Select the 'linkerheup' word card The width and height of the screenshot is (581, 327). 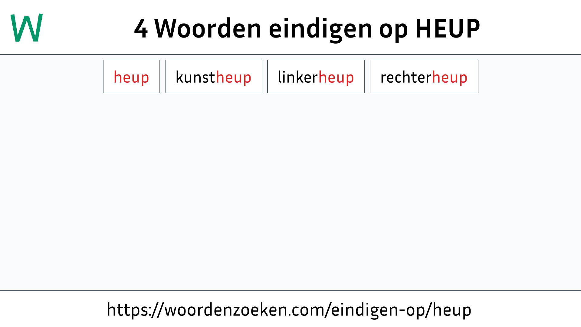[316, 76]
